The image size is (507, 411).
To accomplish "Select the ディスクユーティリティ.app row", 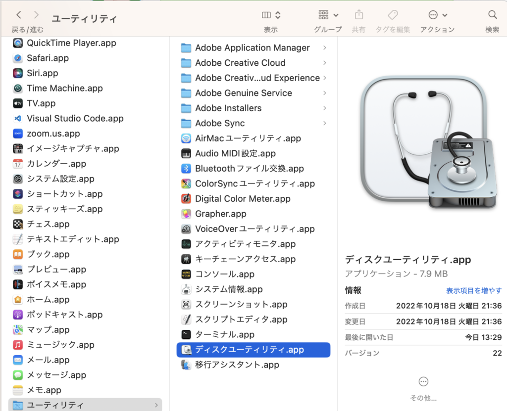I will click(x=253, y=350).
